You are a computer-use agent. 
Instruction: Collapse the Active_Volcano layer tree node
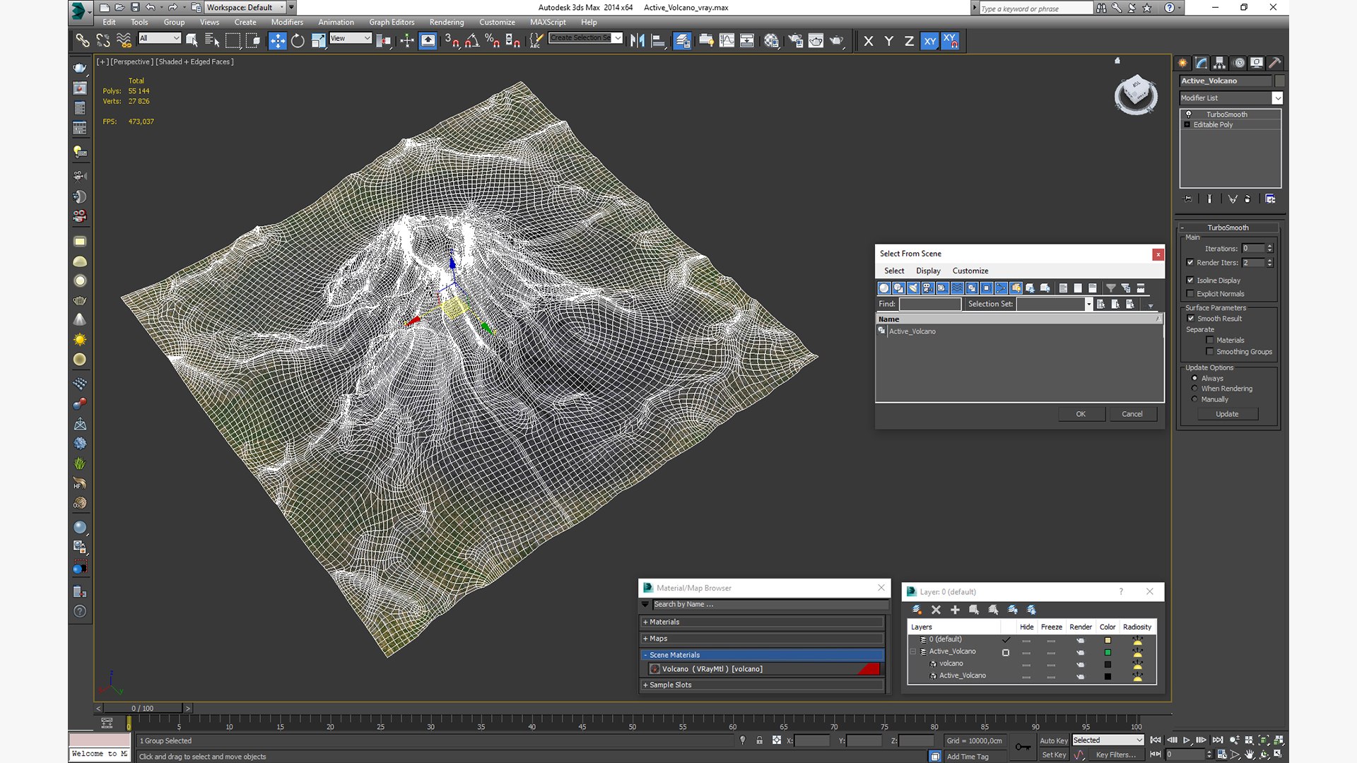click(913, 652)
